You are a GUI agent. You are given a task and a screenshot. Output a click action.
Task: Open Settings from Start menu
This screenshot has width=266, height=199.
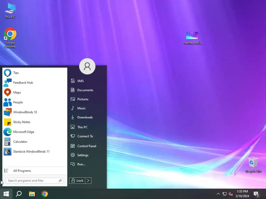point(87,155)
